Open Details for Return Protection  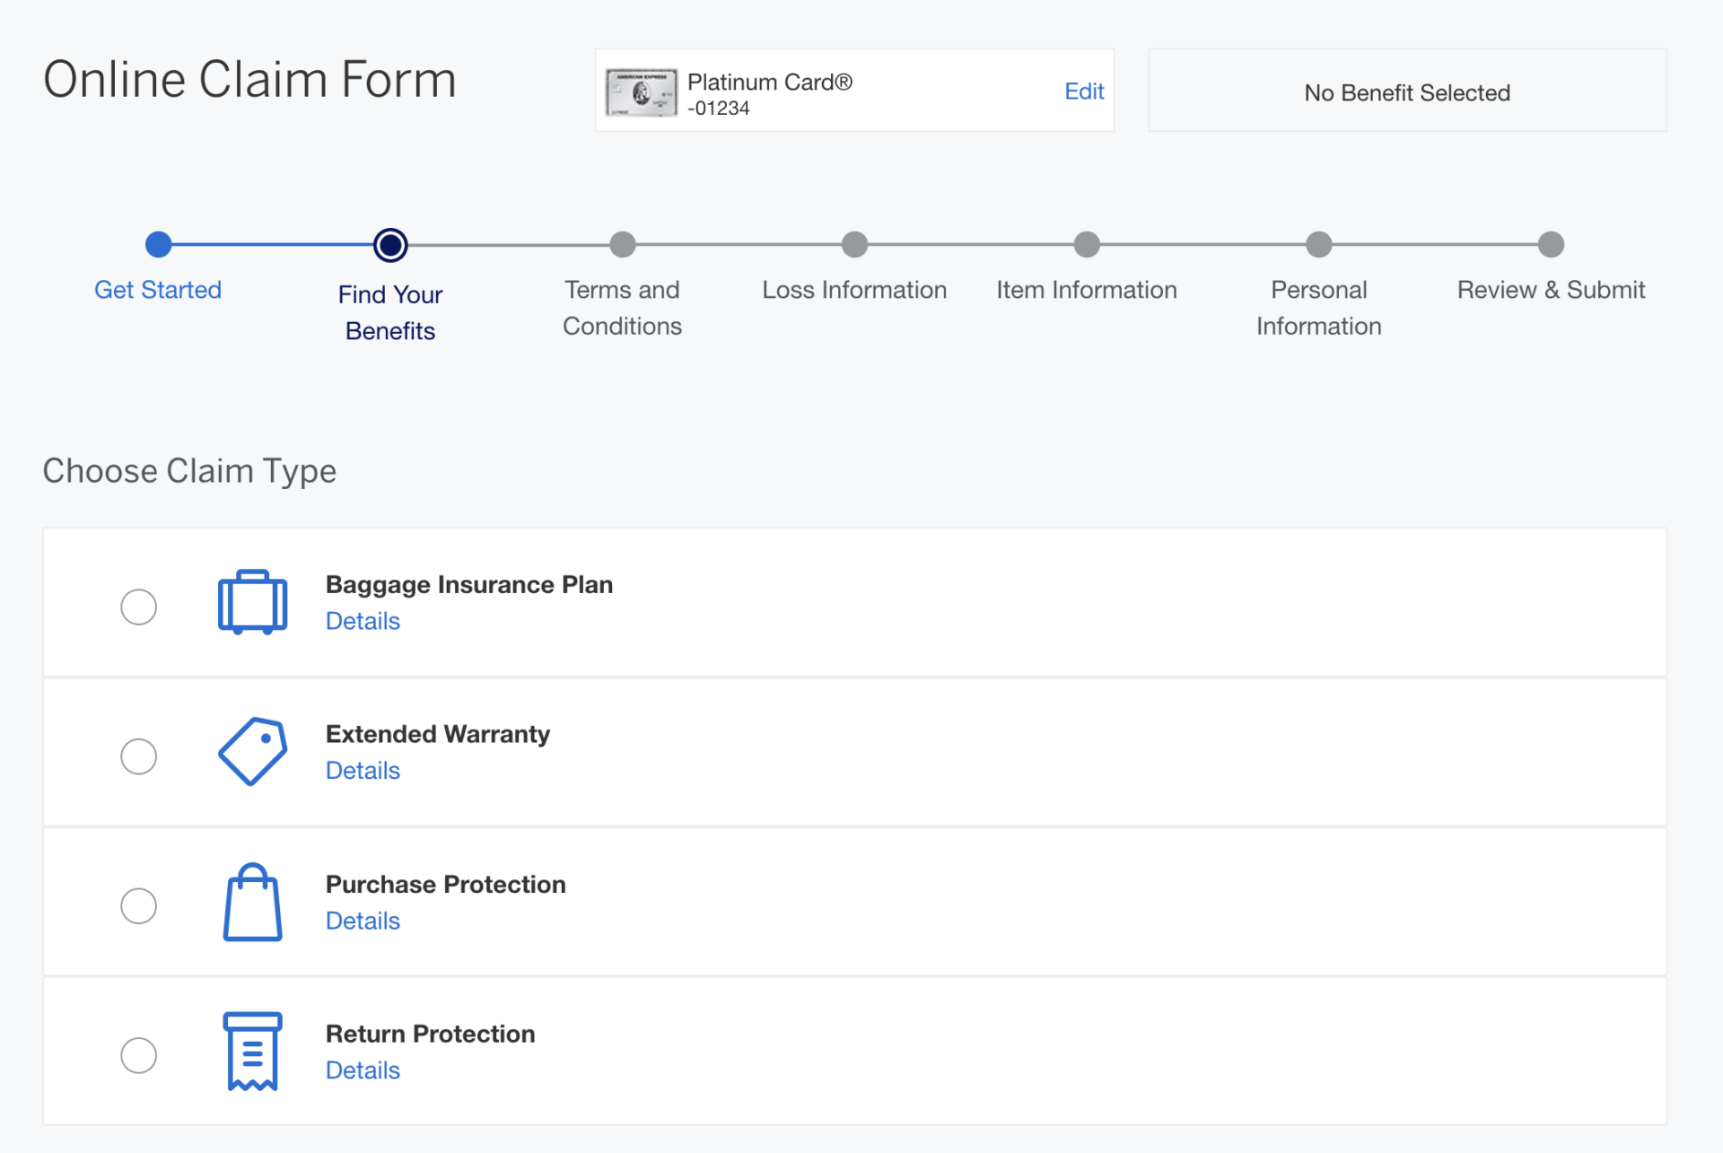363,1070
